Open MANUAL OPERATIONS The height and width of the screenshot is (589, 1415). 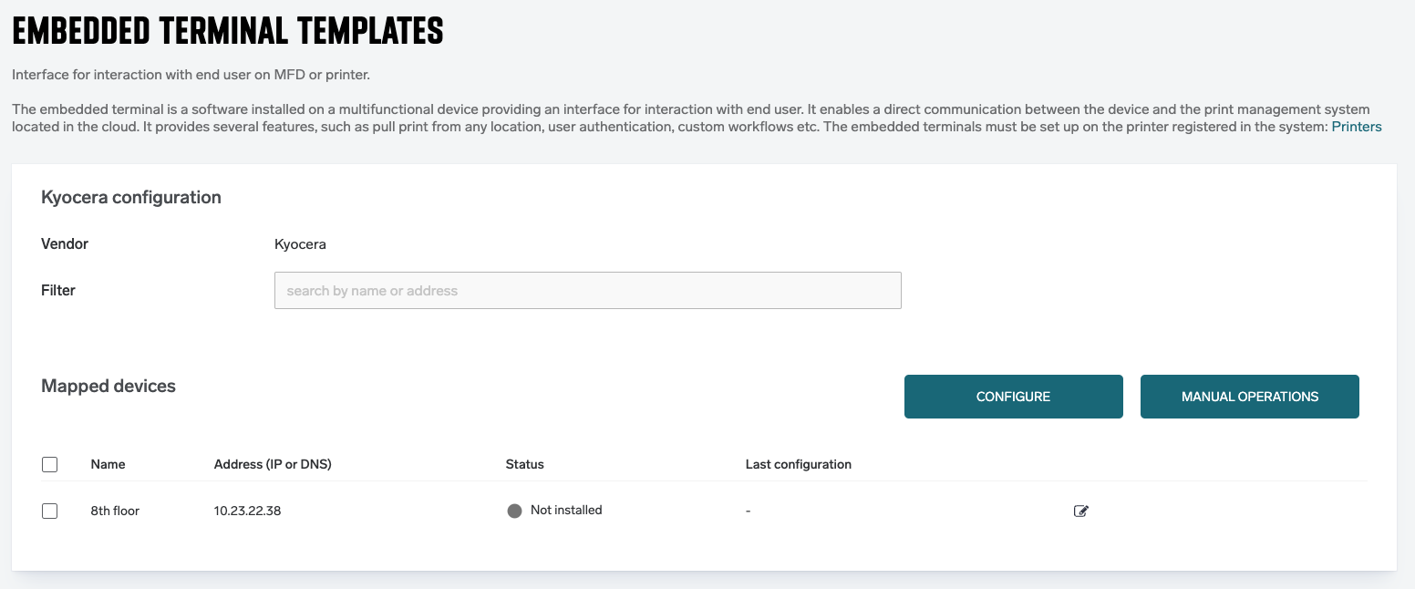click(x=1249, y=397)
